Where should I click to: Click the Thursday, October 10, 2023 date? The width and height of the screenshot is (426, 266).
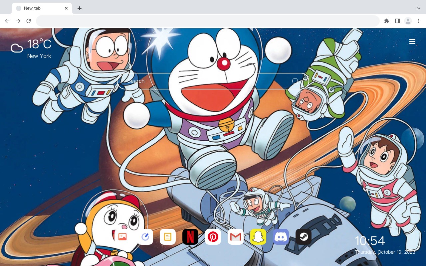tap(385, 252)
